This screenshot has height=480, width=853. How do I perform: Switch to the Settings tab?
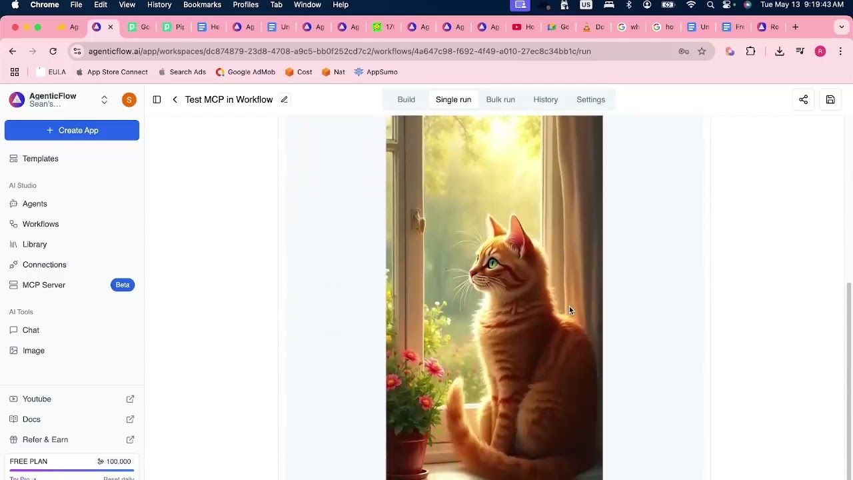point(590,99)
